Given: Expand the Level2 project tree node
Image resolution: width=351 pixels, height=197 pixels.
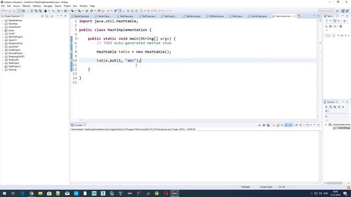Looking at the screenshot, I should click(3, 33).
